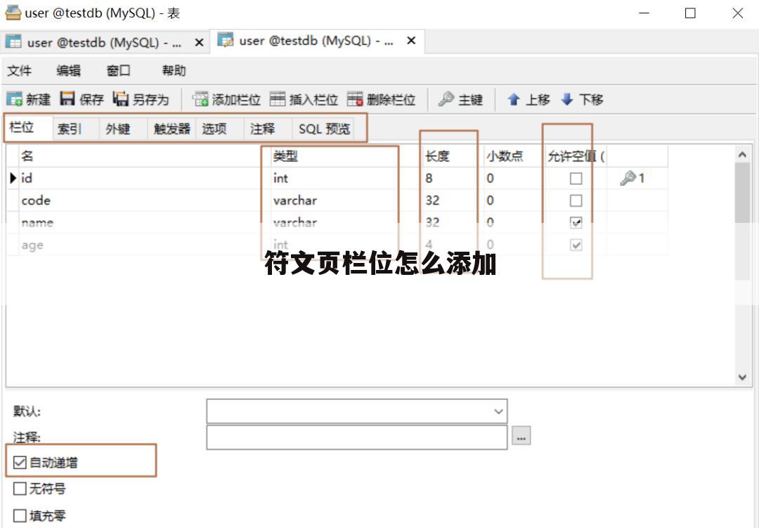This screenshot has width=759, height=528.
Task: Click length cell 32 of code row
Action: (x=453, y=200)
